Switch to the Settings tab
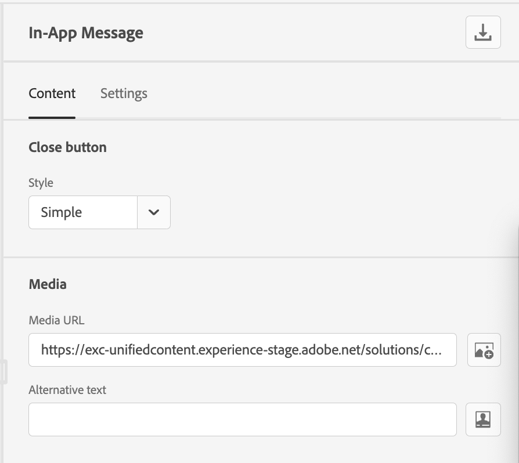This screenshot has width=519, height=463. (x=124, y=93)
